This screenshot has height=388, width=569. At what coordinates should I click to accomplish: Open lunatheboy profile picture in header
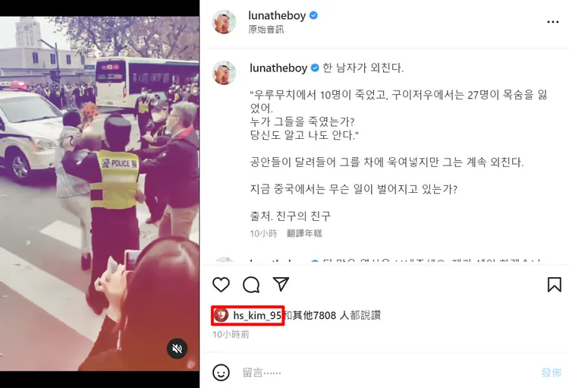224,22
